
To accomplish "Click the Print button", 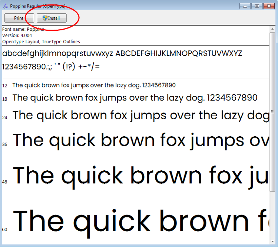I will 19,18.
